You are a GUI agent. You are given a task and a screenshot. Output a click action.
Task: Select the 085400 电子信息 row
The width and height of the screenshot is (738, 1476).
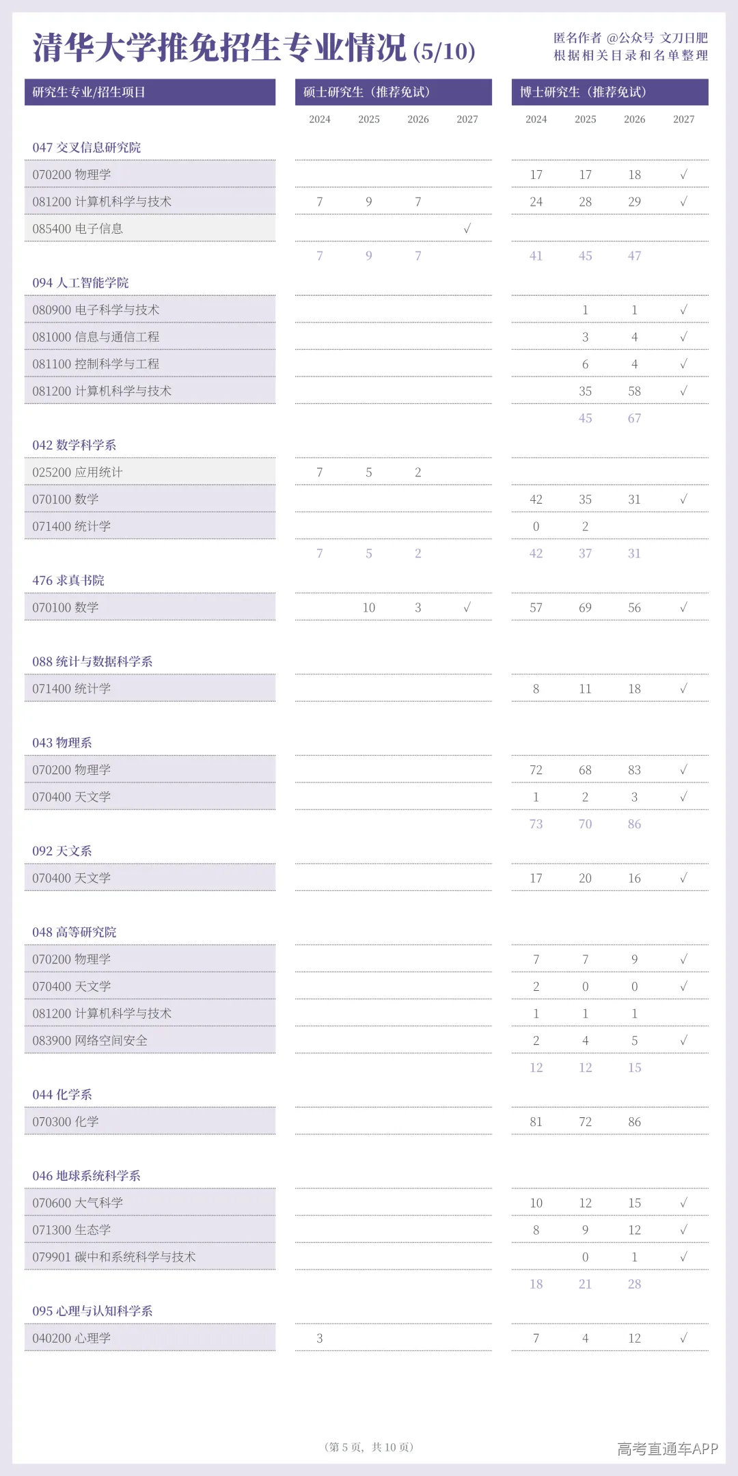(x=150, y=228)
